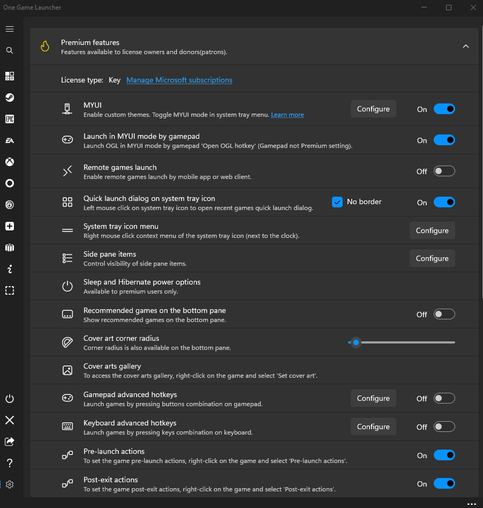Screen dimensions: 483x508
Task: Open the settings gear icon
Action: click(10, 484)
